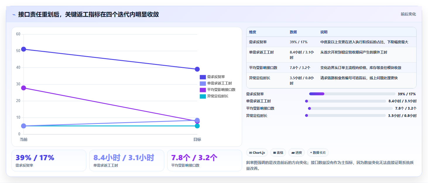Click table value 7.8个 / 3.2个
Viewport: 428px width, 183px height.
[300, 68]
